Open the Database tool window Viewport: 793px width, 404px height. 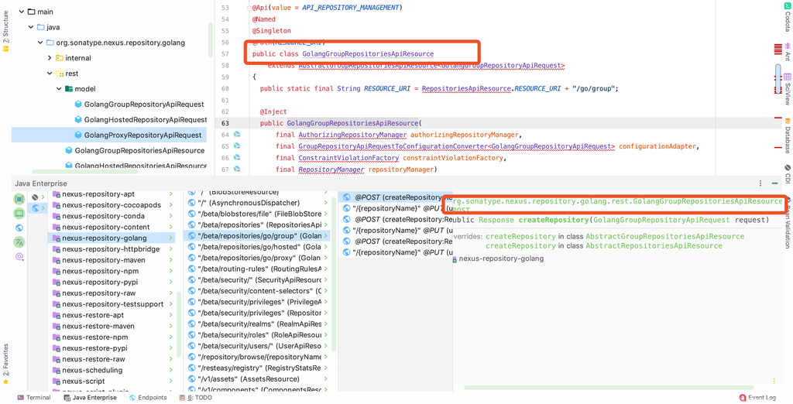click(x=787, y=135)
